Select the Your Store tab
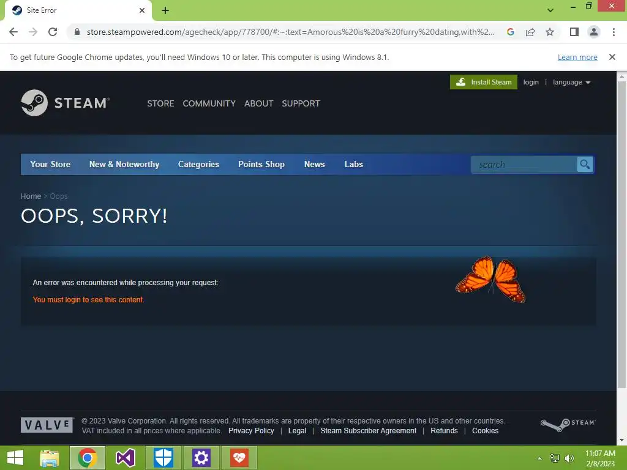 tap(50, 164)
